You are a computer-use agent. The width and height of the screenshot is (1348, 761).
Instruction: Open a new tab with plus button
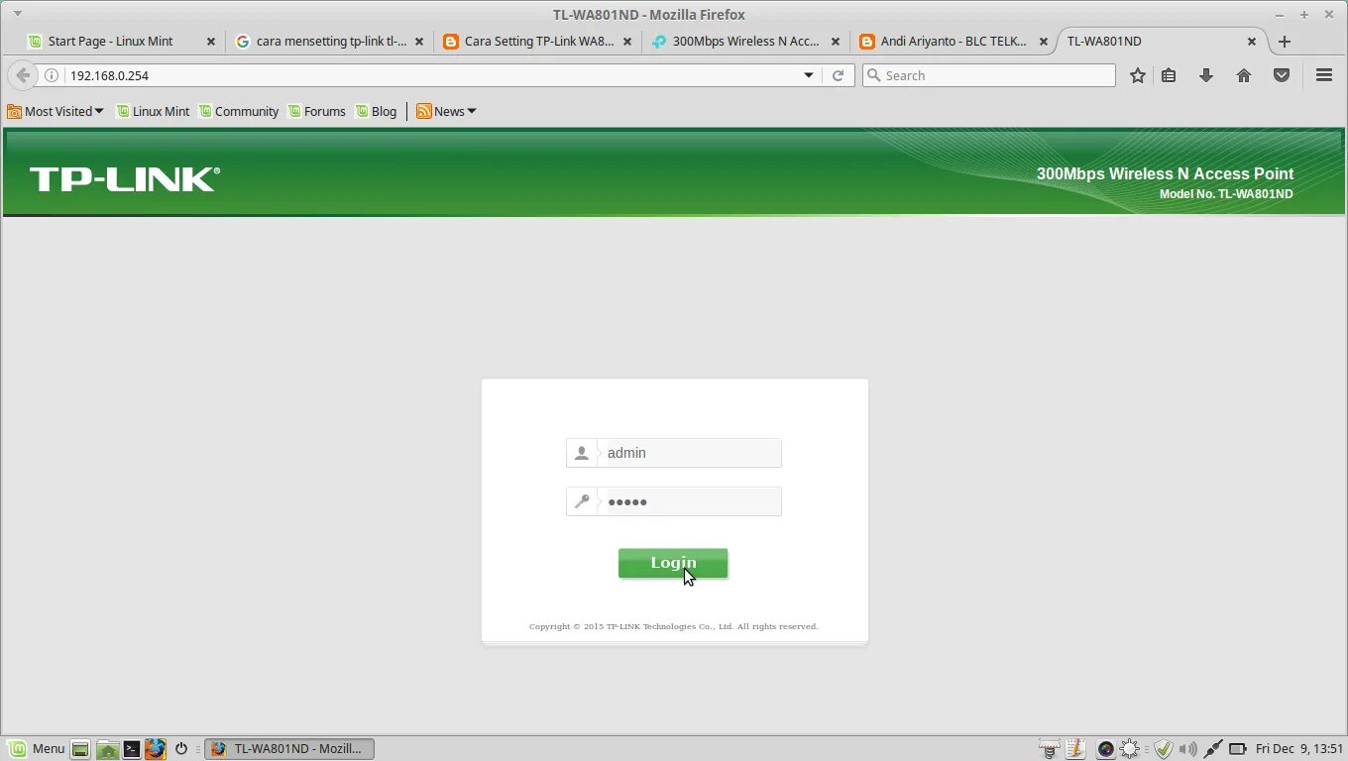(1285, 42)
